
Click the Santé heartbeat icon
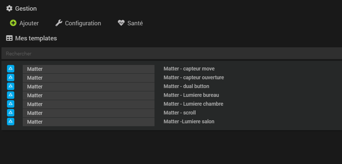point(121,23)
